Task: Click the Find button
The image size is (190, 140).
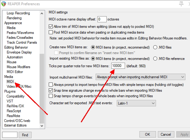Action: point(25,135)
